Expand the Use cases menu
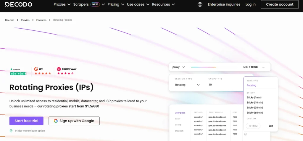This screenshot has height=141, width=303. tap(138, 4)
